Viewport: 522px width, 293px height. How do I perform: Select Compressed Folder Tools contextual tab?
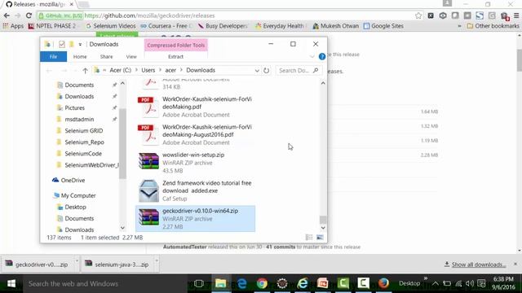coord(176,46)
